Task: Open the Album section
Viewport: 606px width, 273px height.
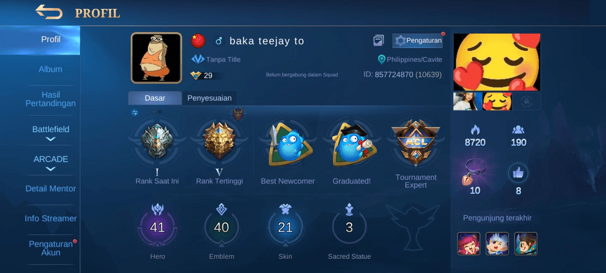Action: click(x=50, y=69)
